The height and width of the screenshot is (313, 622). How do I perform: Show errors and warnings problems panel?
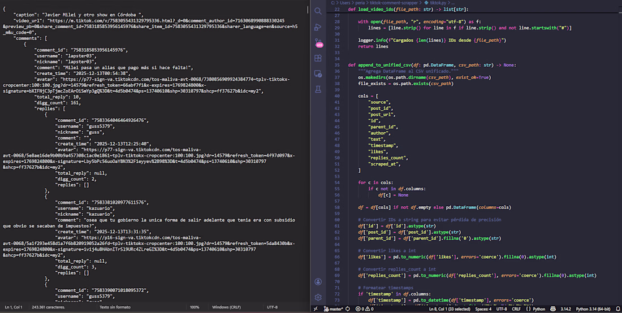pos(365,309)
